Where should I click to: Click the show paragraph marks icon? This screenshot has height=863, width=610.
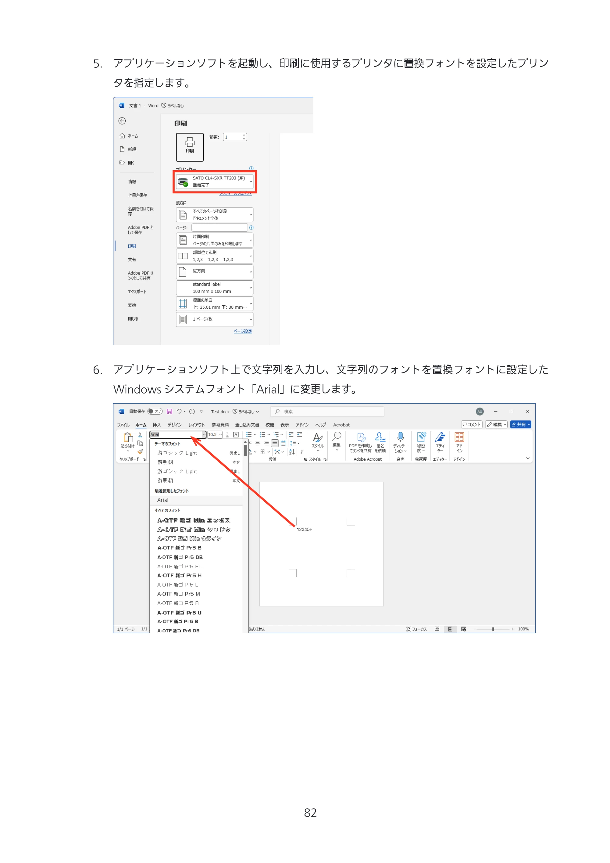pos(301,452)
